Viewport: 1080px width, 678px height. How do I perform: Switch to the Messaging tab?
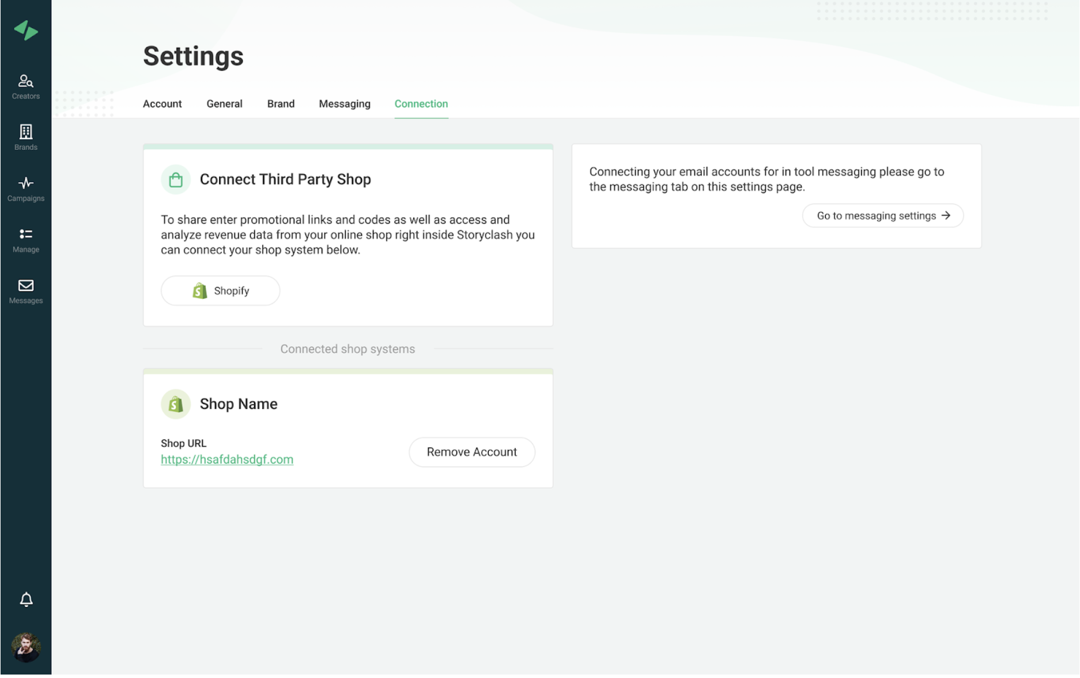[344, 104]
